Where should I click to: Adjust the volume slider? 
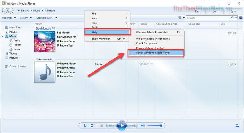point(155,126)
